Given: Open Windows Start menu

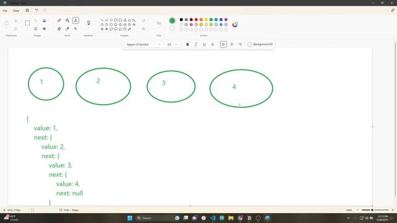Looking at the screenshot, I should [x=130, y=218].
